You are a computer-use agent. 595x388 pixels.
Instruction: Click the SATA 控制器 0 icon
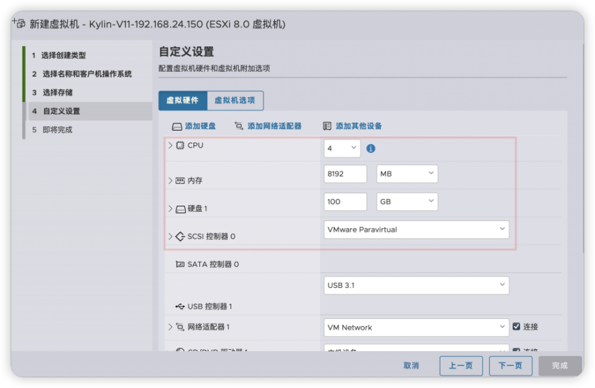[x=180, y=264]
